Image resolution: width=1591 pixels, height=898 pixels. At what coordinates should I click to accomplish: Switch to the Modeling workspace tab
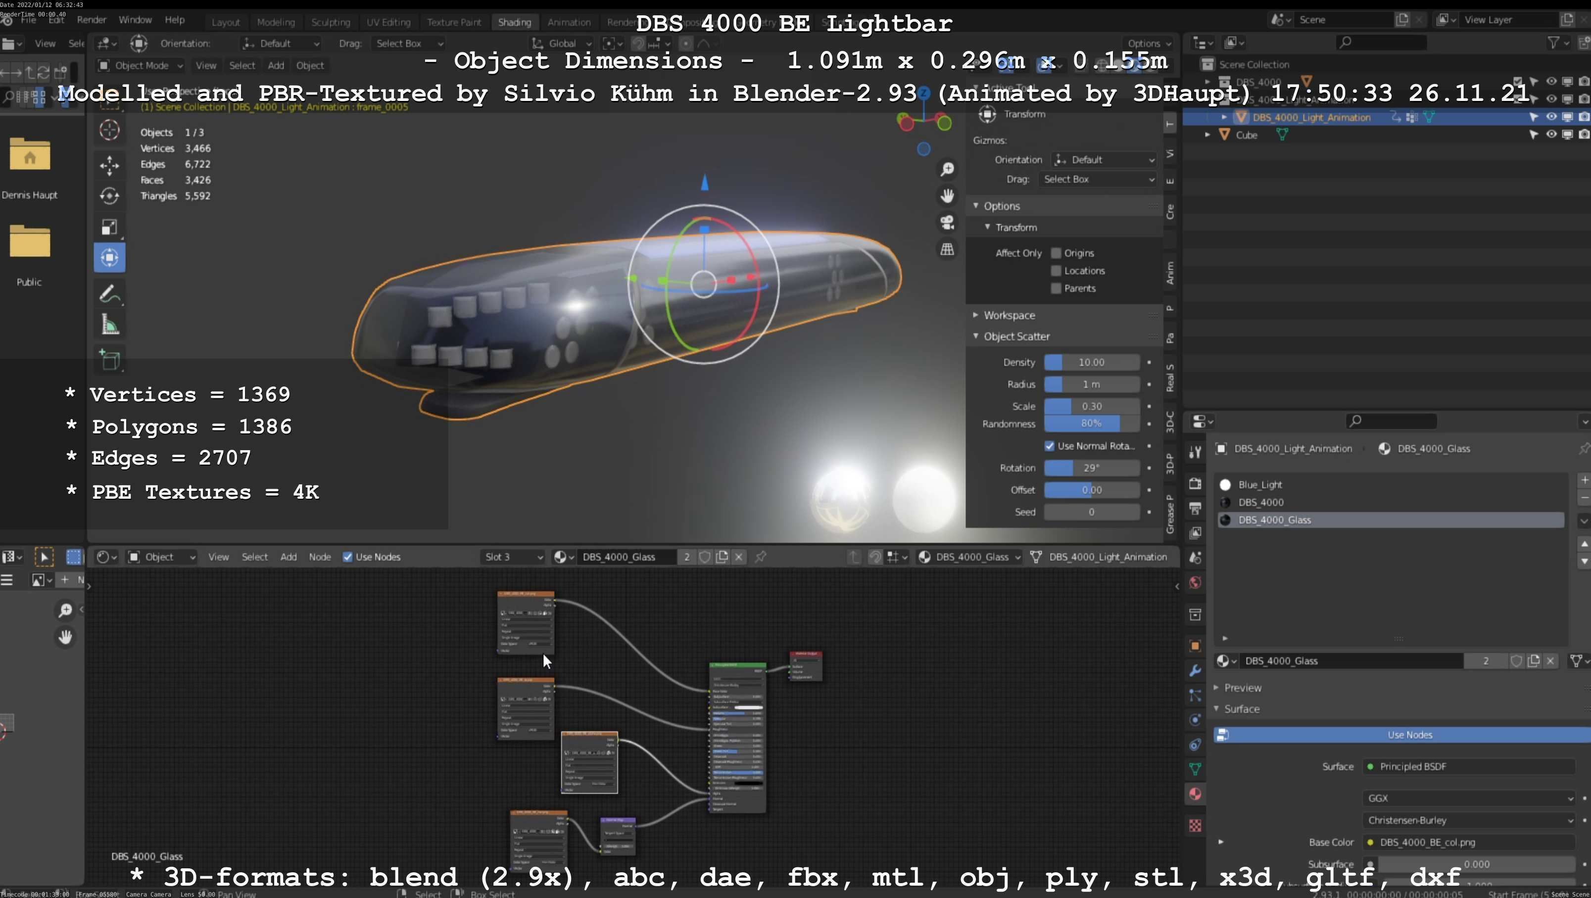pyautogui.click(x=276, y=22)
